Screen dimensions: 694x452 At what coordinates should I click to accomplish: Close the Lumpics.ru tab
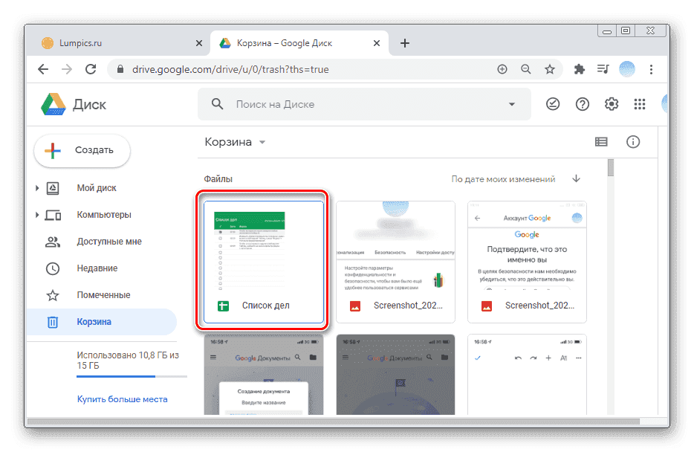pyautogui.click(x=199, y=43)
